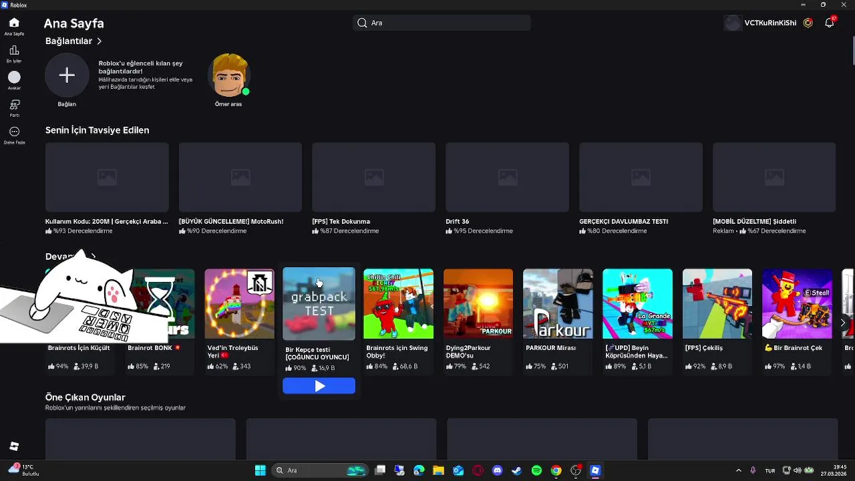Screen dimensions: 855x481
Task: Click Senin İçin Tavsiye Edilen heading
Action: coord(98,130)
